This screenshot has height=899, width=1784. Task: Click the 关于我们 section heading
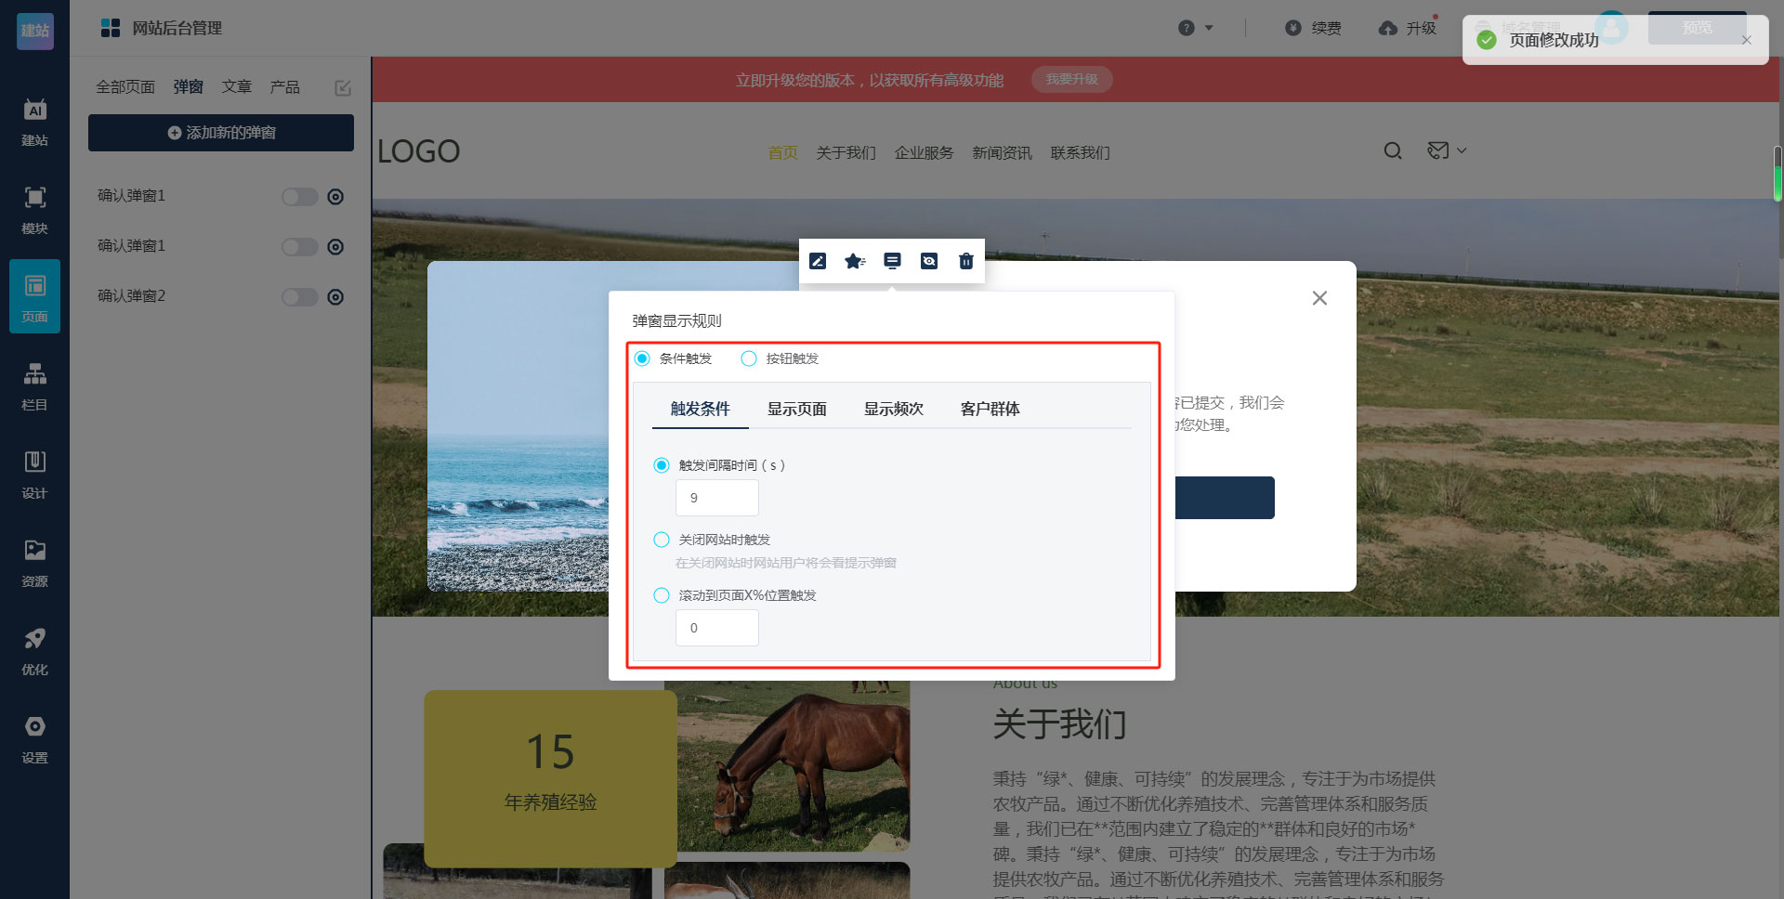coord(1059,723)
